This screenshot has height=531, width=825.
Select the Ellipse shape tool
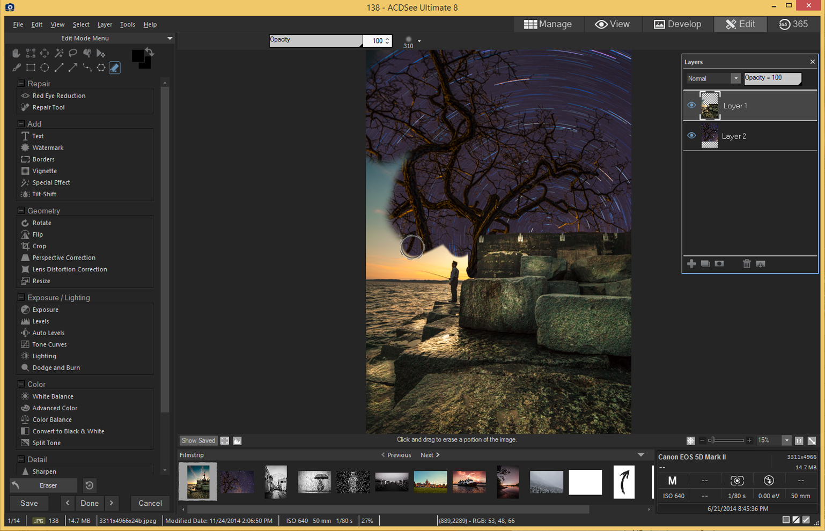tap(45, 68)
